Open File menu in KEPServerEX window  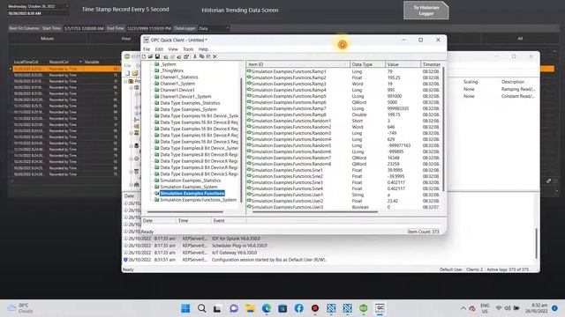click(x=127, y=66)
